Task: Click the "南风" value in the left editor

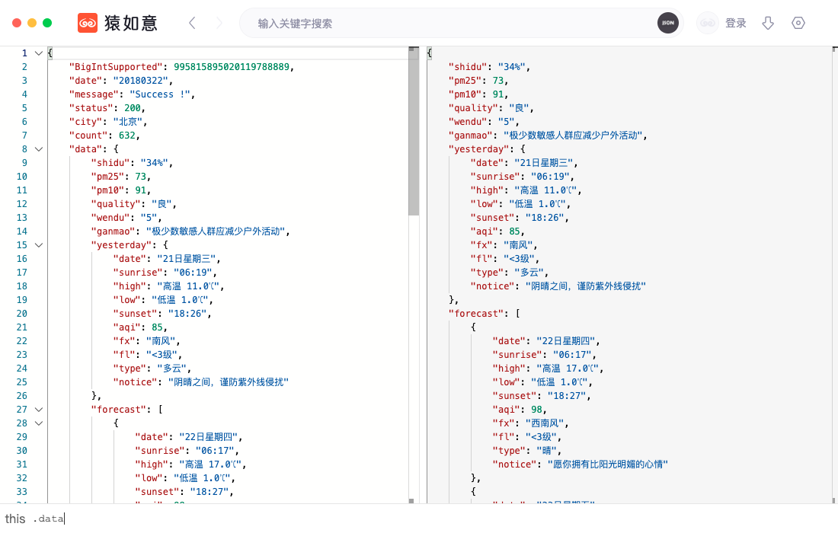Action: [160, 341]
